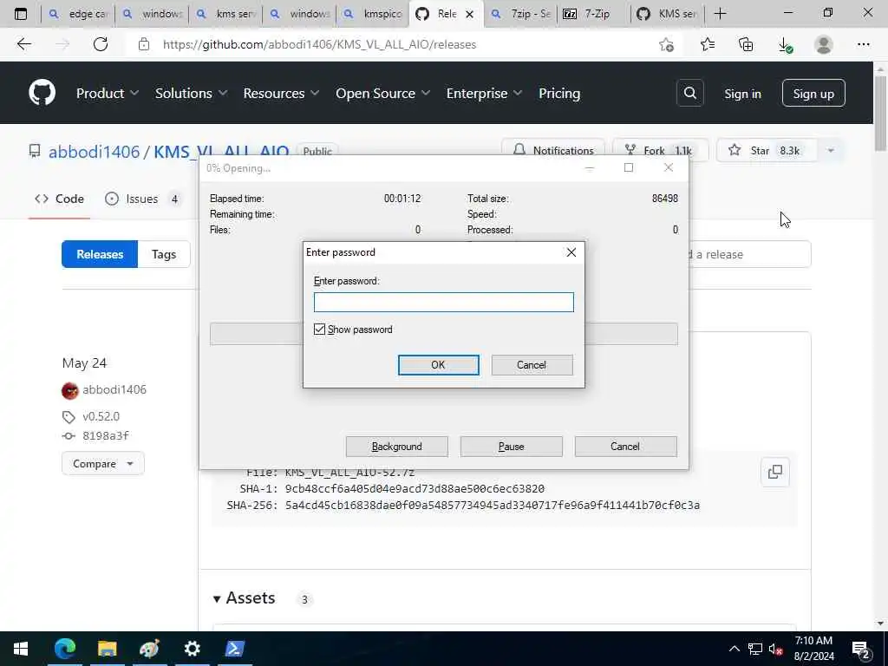Image resolution: width=888 pixels, height=666 pixels.
Task: Open Microsoft Edge from the taskbar
Action: pyautogui.click(x=64, y=649)
